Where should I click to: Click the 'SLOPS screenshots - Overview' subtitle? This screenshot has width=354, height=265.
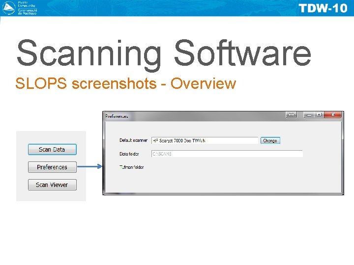pos(126,83)
